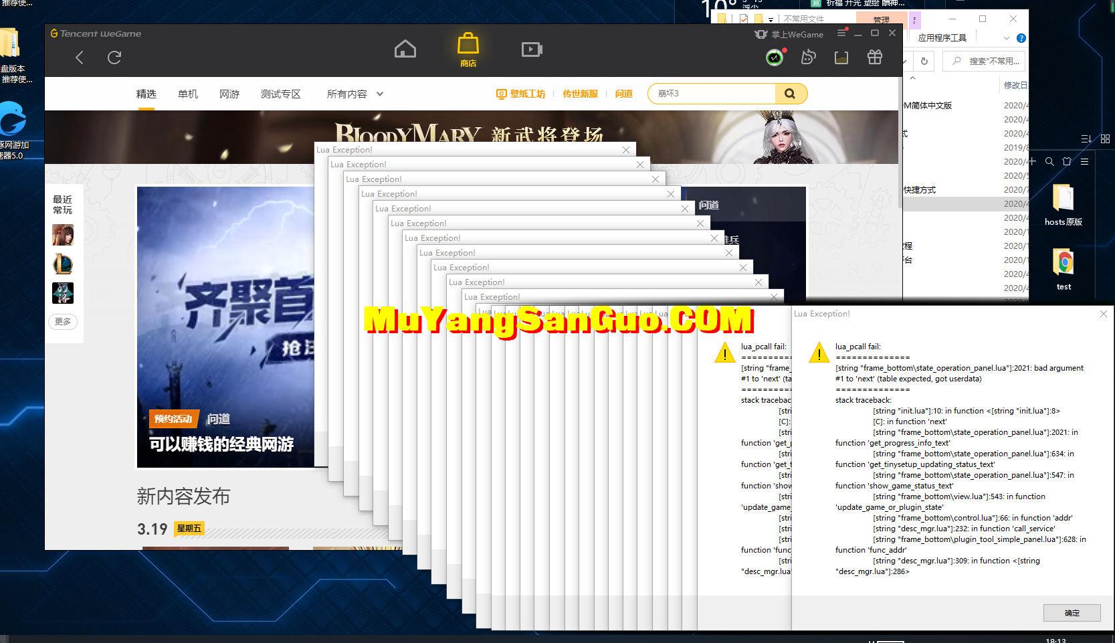Refresh the WeGame page
The height and width of the screenshot is (643, 1115).
coord(114,58)
